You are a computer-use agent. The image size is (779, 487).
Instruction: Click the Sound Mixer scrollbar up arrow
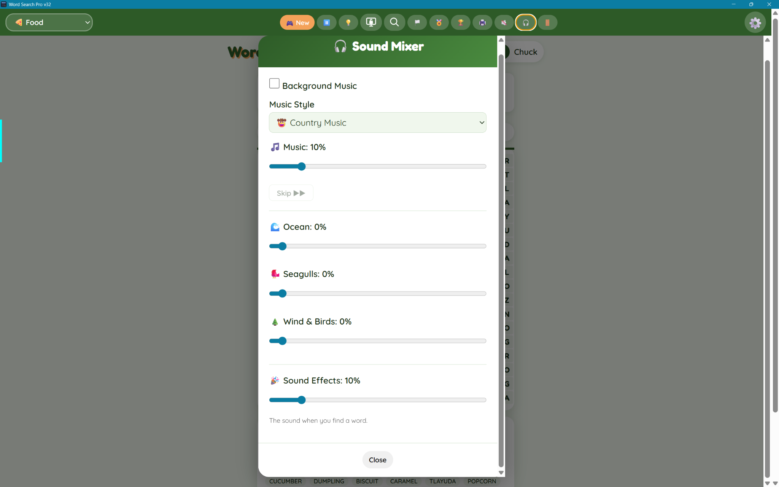501,40
